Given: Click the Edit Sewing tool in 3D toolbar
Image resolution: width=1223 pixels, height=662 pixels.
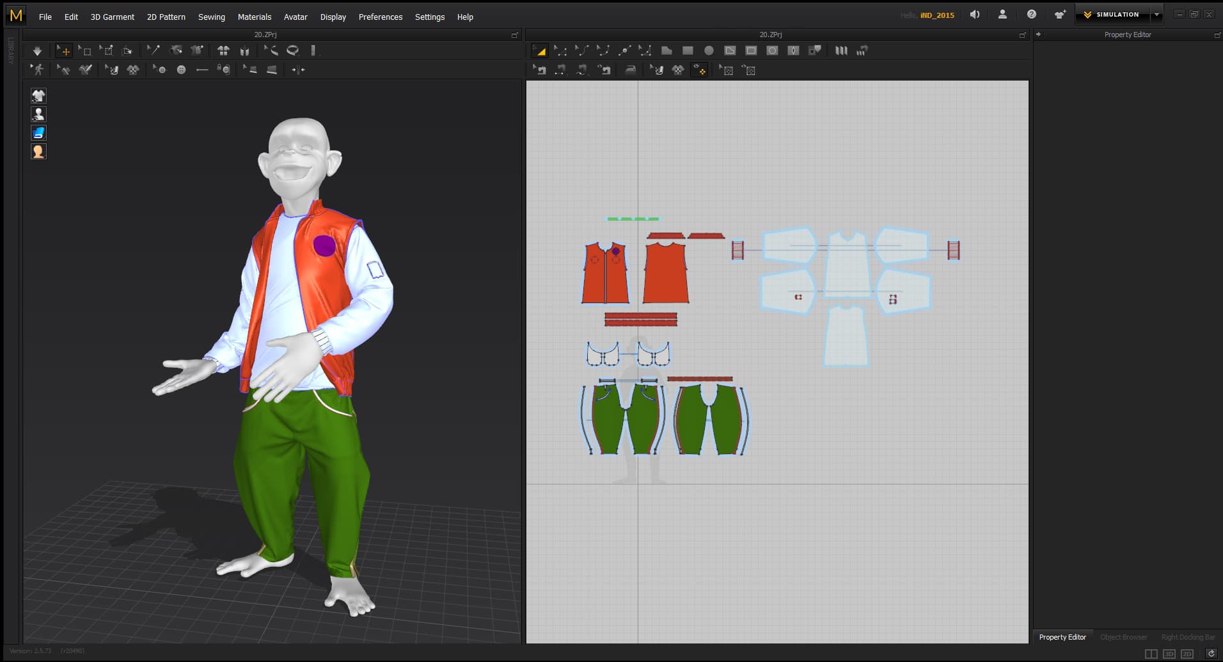Looking at the screenshot, I should [x=63, y=70].
